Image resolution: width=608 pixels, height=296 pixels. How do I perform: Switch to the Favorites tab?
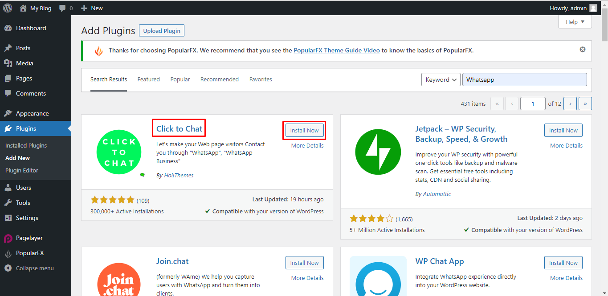(261, 80)
